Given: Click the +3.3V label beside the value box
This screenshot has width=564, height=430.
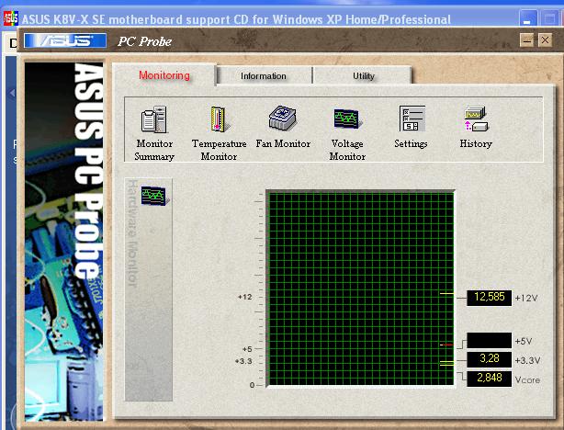Looking at the screenshot, I should [x=527, y=360].
